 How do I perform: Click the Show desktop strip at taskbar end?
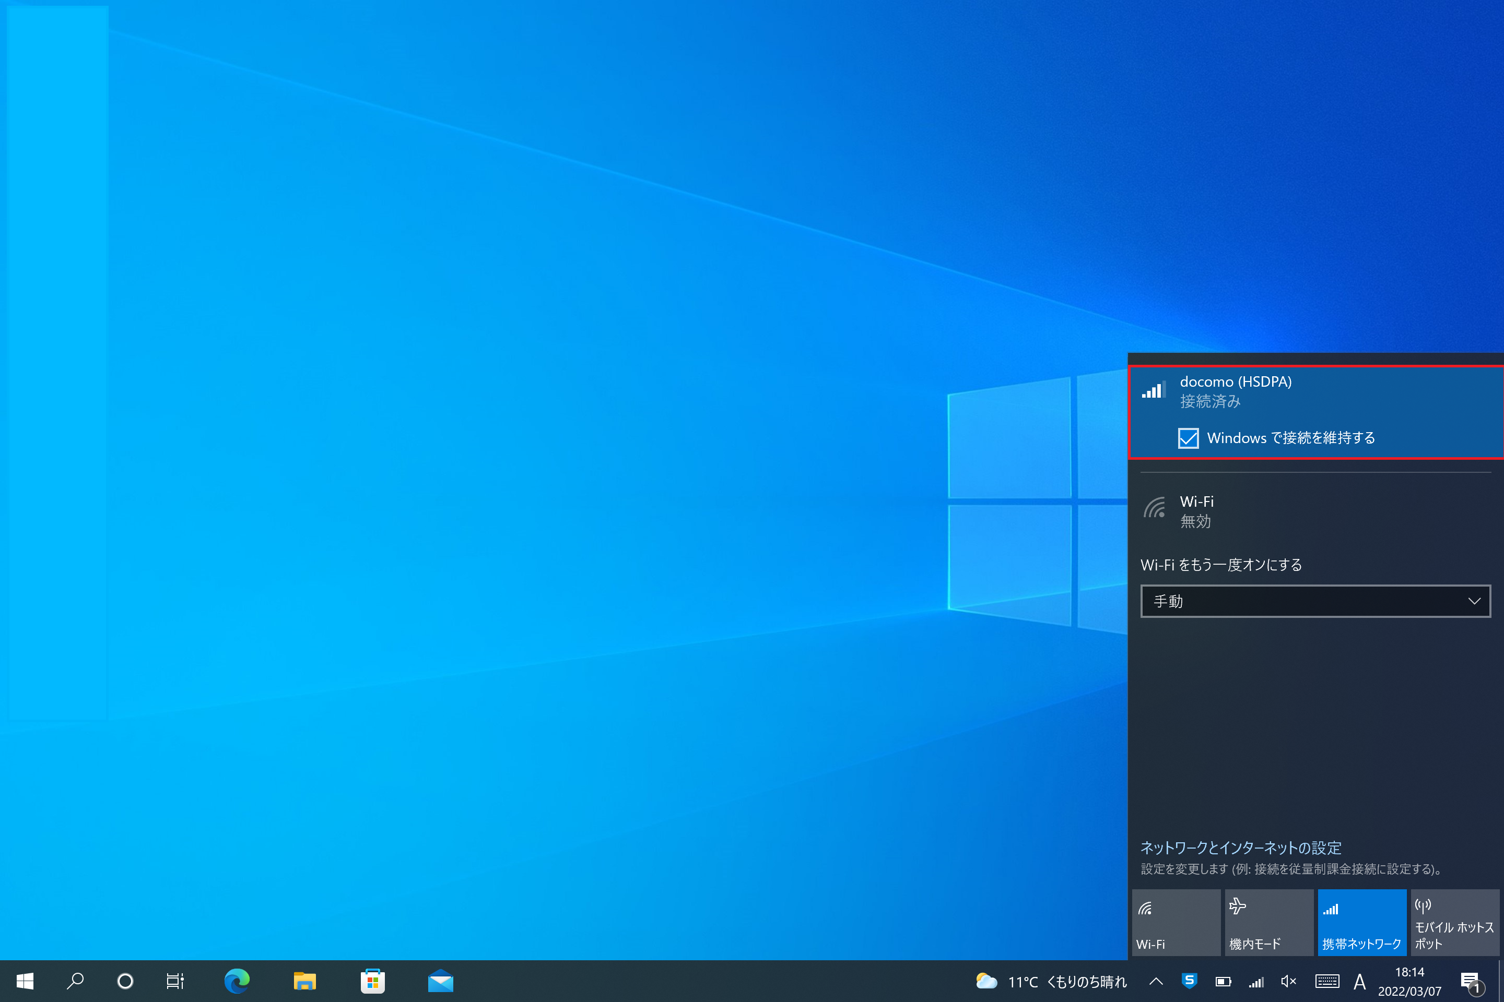(x=1500, y=982)
